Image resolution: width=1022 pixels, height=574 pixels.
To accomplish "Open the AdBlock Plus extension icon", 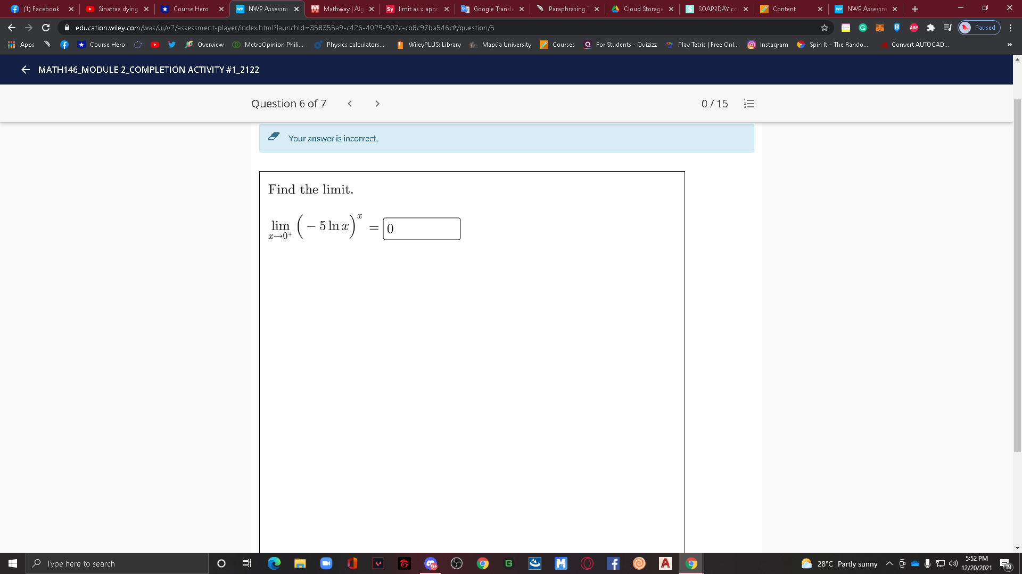I will 914,28.
